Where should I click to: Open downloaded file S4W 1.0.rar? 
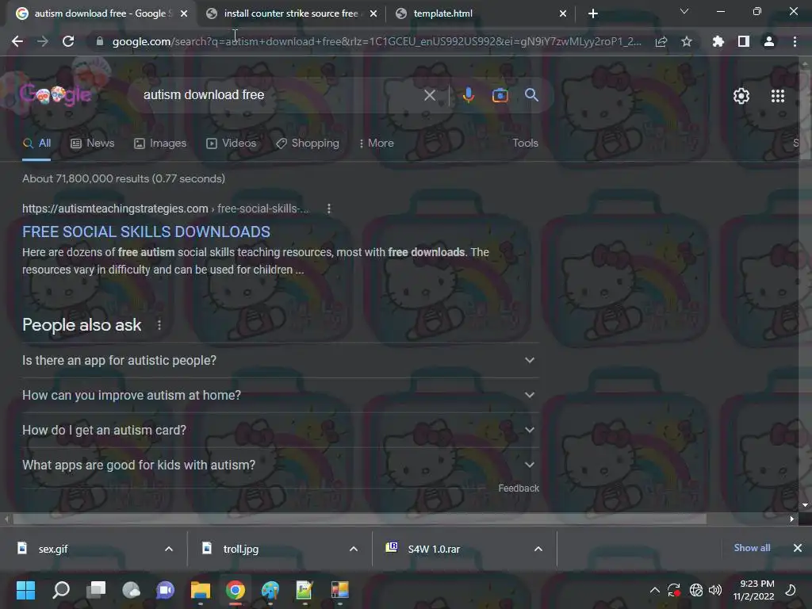pos(434,549)
